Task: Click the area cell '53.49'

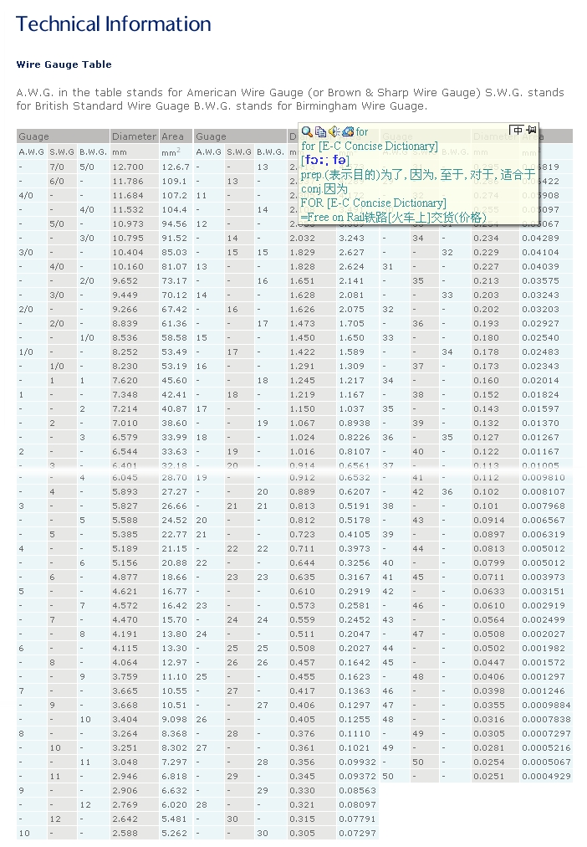Action: click(x=174, y=352)
